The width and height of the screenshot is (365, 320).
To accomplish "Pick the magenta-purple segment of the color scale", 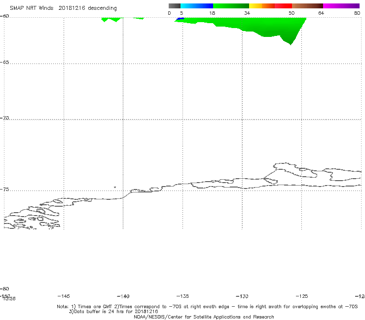I will point(341,6).
